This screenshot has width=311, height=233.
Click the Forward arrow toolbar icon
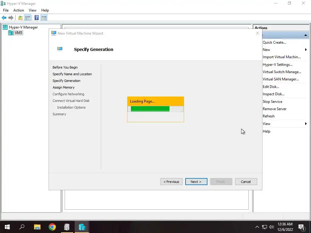click(11, 18)
